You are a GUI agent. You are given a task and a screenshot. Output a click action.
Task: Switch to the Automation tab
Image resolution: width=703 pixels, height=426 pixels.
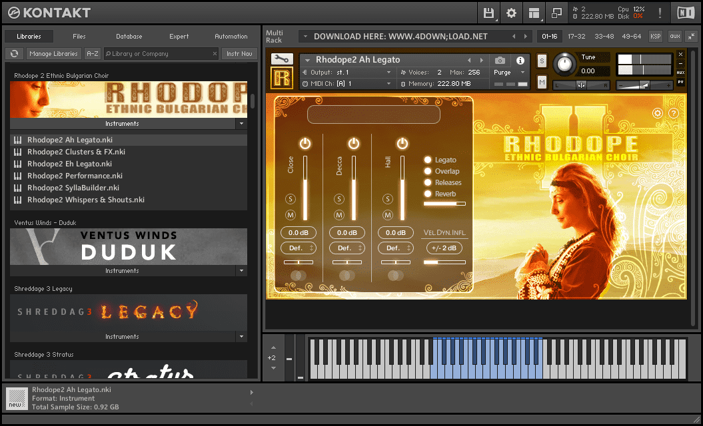[231, 37]
